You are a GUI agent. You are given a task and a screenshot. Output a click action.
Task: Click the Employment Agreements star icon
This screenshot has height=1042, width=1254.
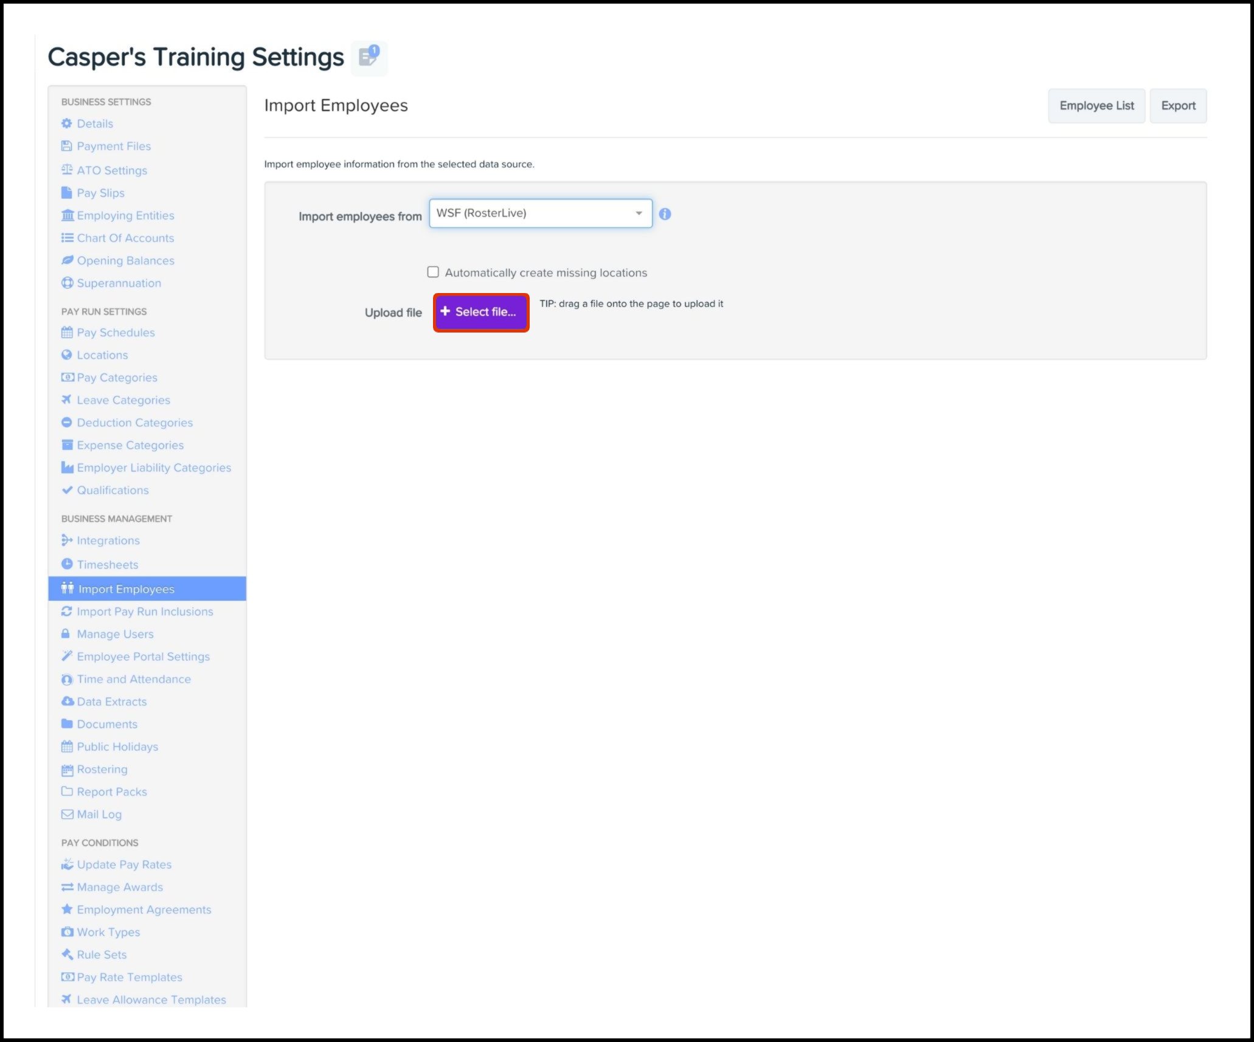pyautogui.click(x=67, y=909)
